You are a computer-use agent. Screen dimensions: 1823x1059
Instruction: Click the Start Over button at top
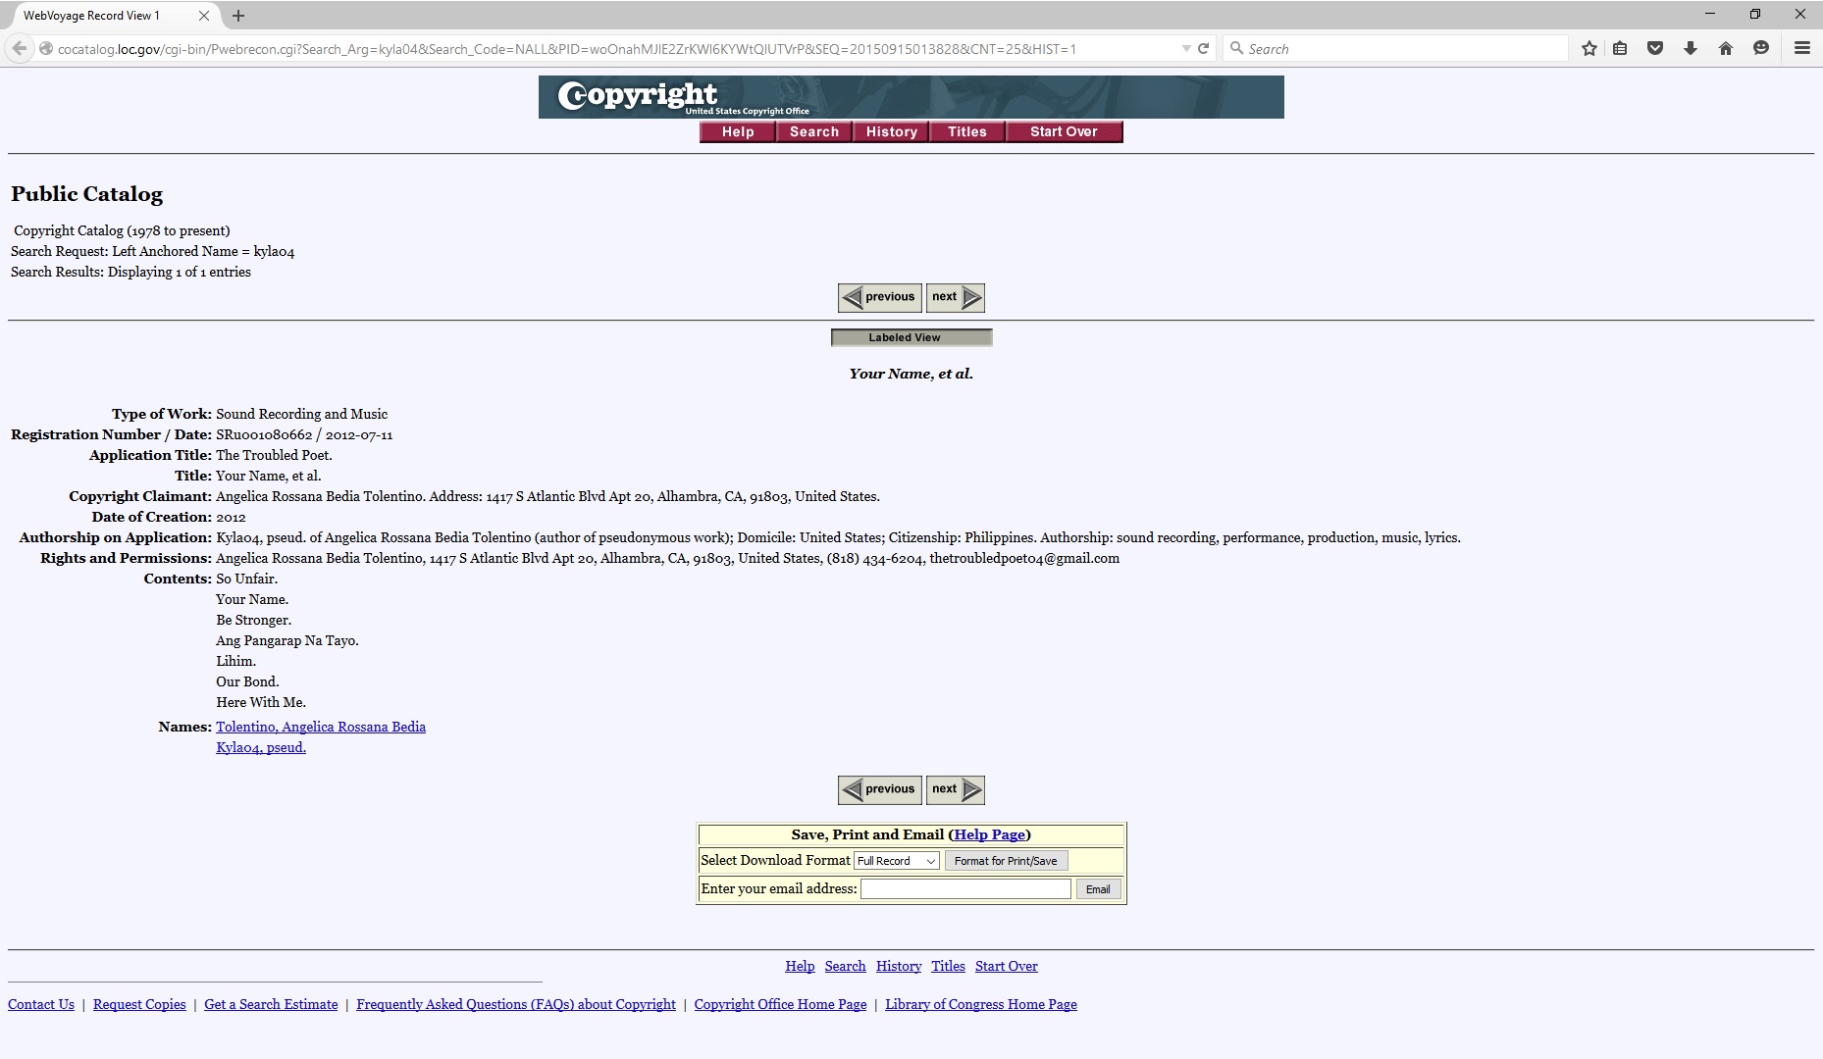tap(1064, 132)
